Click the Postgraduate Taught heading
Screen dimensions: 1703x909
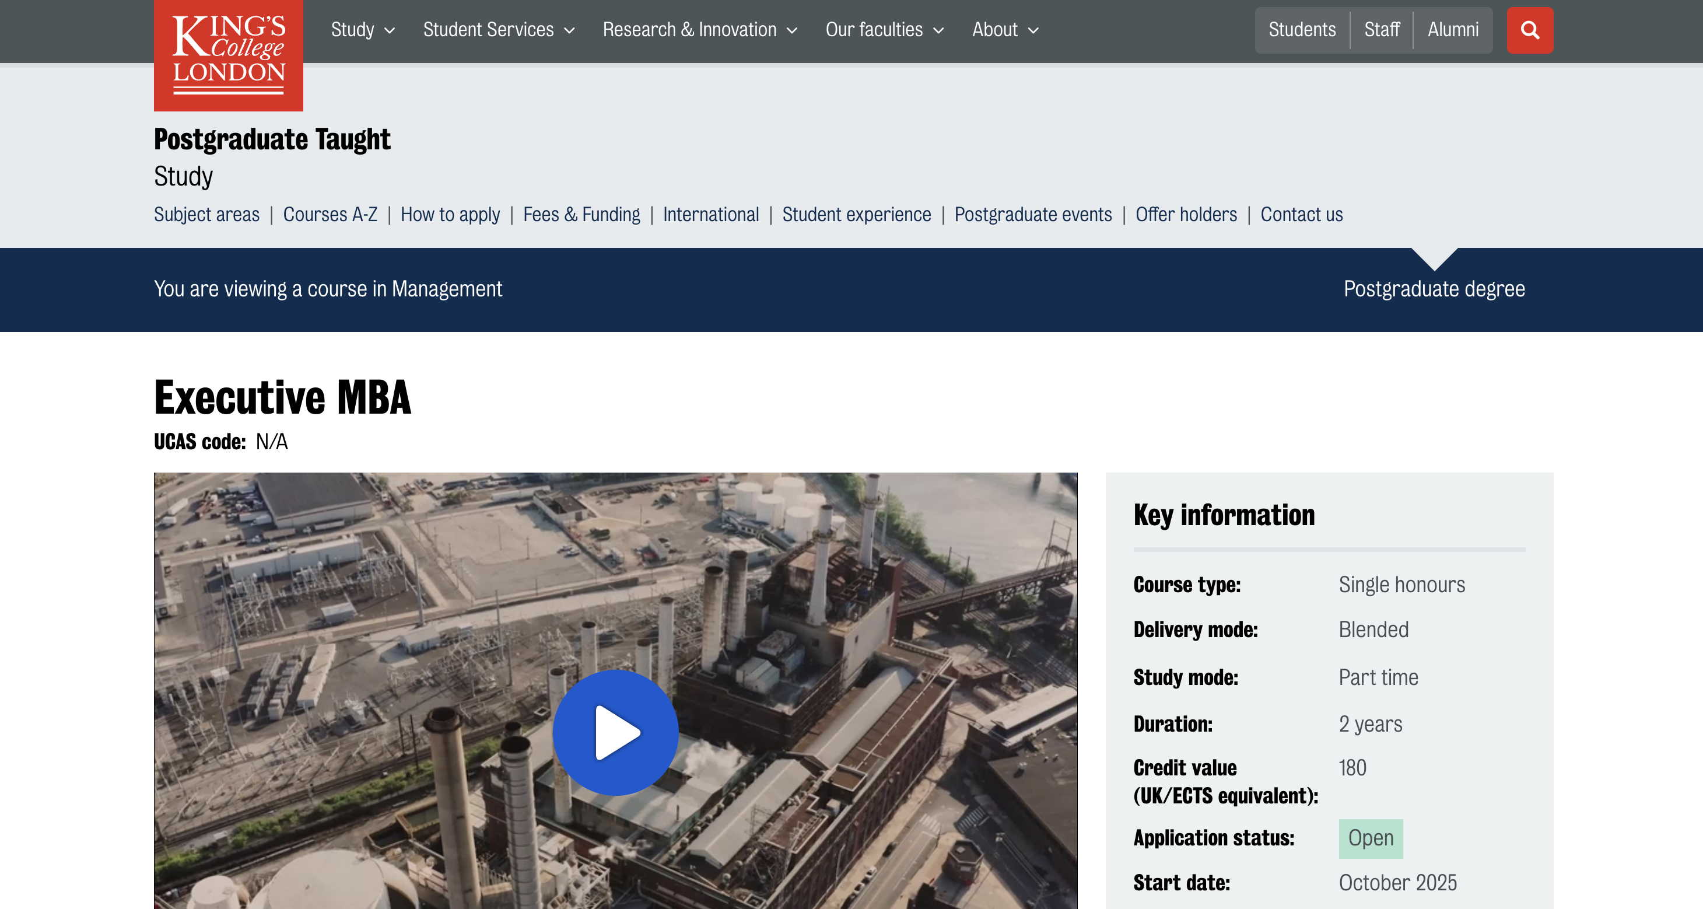click(x=272, y=139)
